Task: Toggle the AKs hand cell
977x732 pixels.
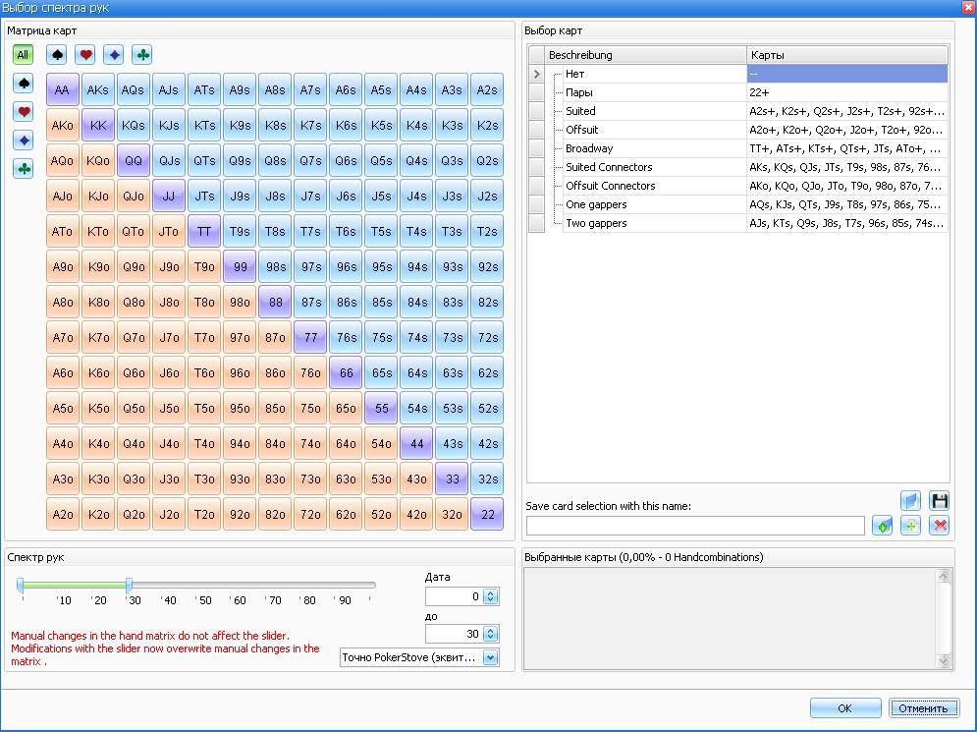Action: point(98,89)
